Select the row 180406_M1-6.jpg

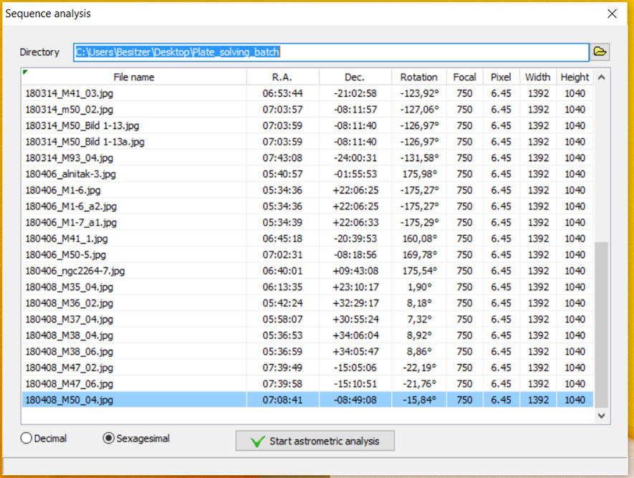point(307,191)
